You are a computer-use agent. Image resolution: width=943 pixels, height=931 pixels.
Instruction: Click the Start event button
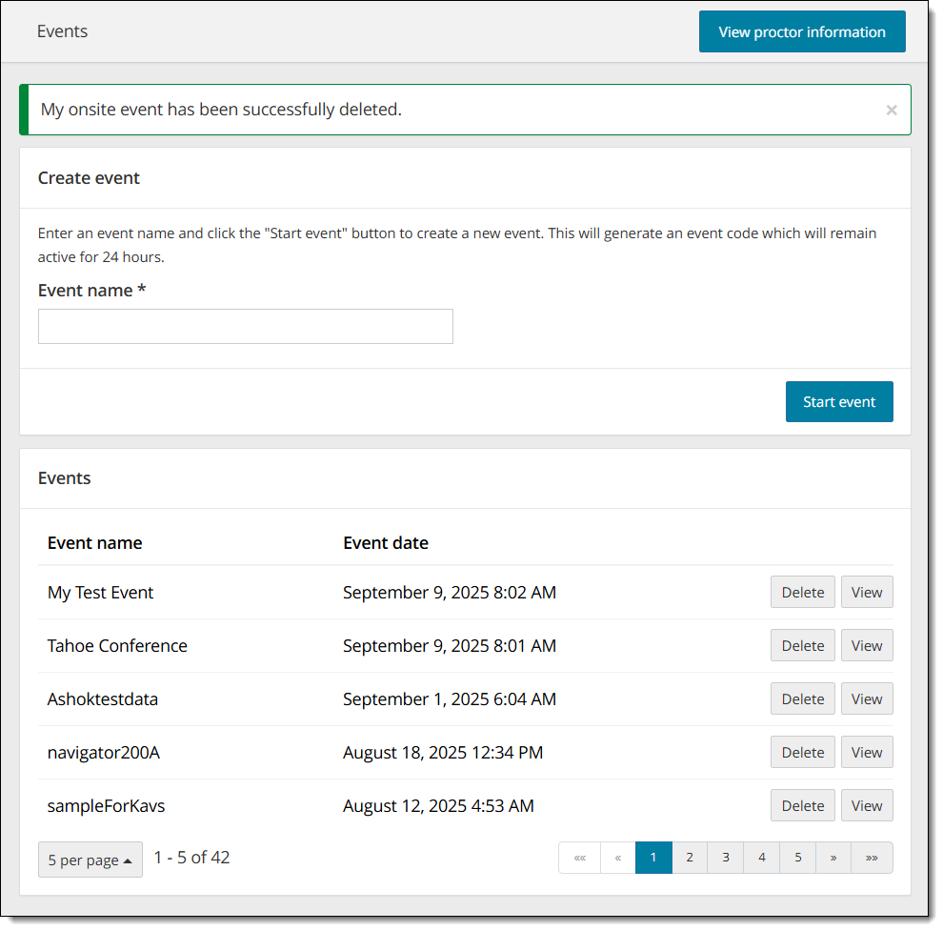838,402
